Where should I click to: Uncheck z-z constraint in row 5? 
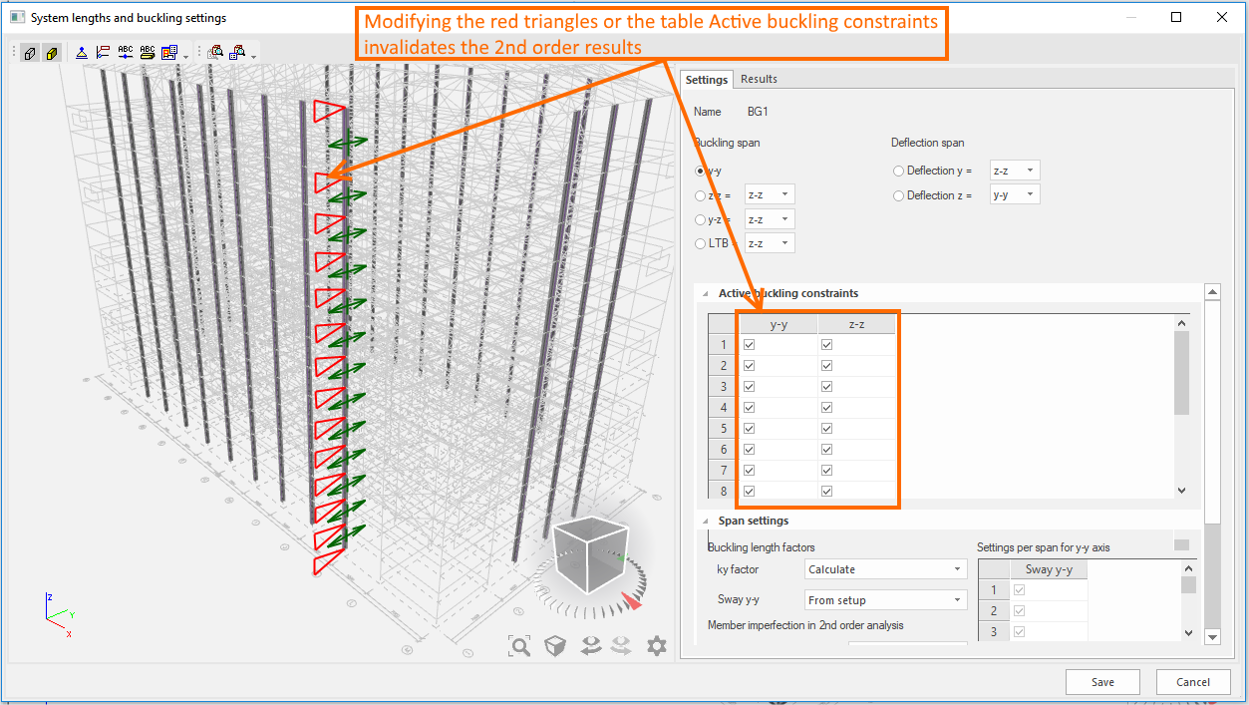[827, 429]
